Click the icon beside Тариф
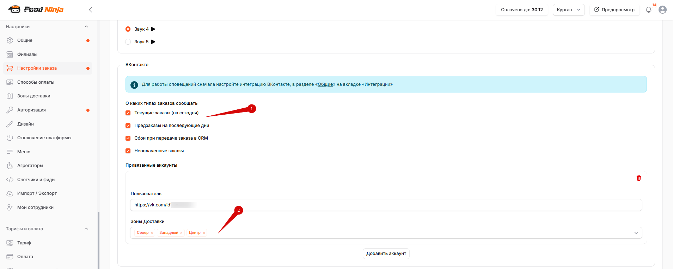Screen dimensions: 673x269 [x=10, y=243]
